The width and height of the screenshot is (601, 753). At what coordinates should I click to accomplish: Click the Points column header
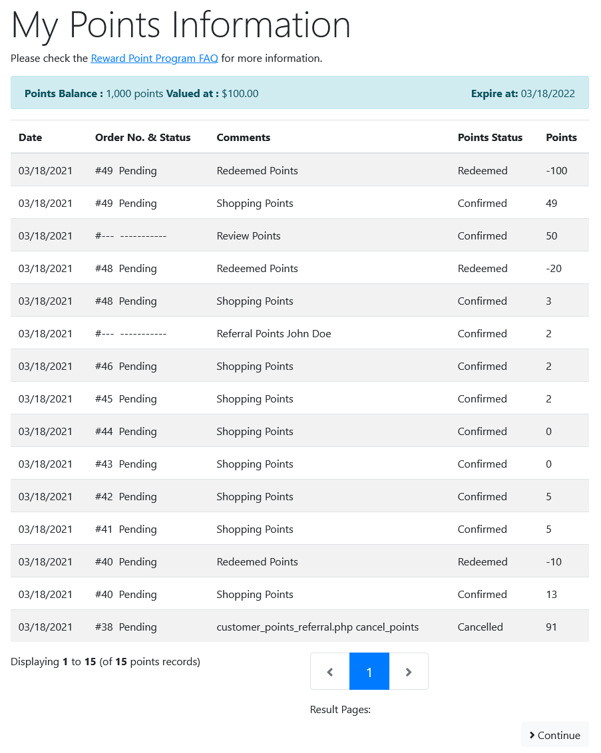[561, 137]
